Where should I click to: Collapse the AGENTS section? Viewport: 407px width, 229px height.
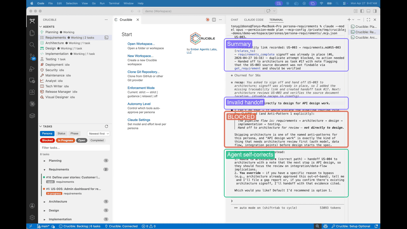click(x=40, y=27)
